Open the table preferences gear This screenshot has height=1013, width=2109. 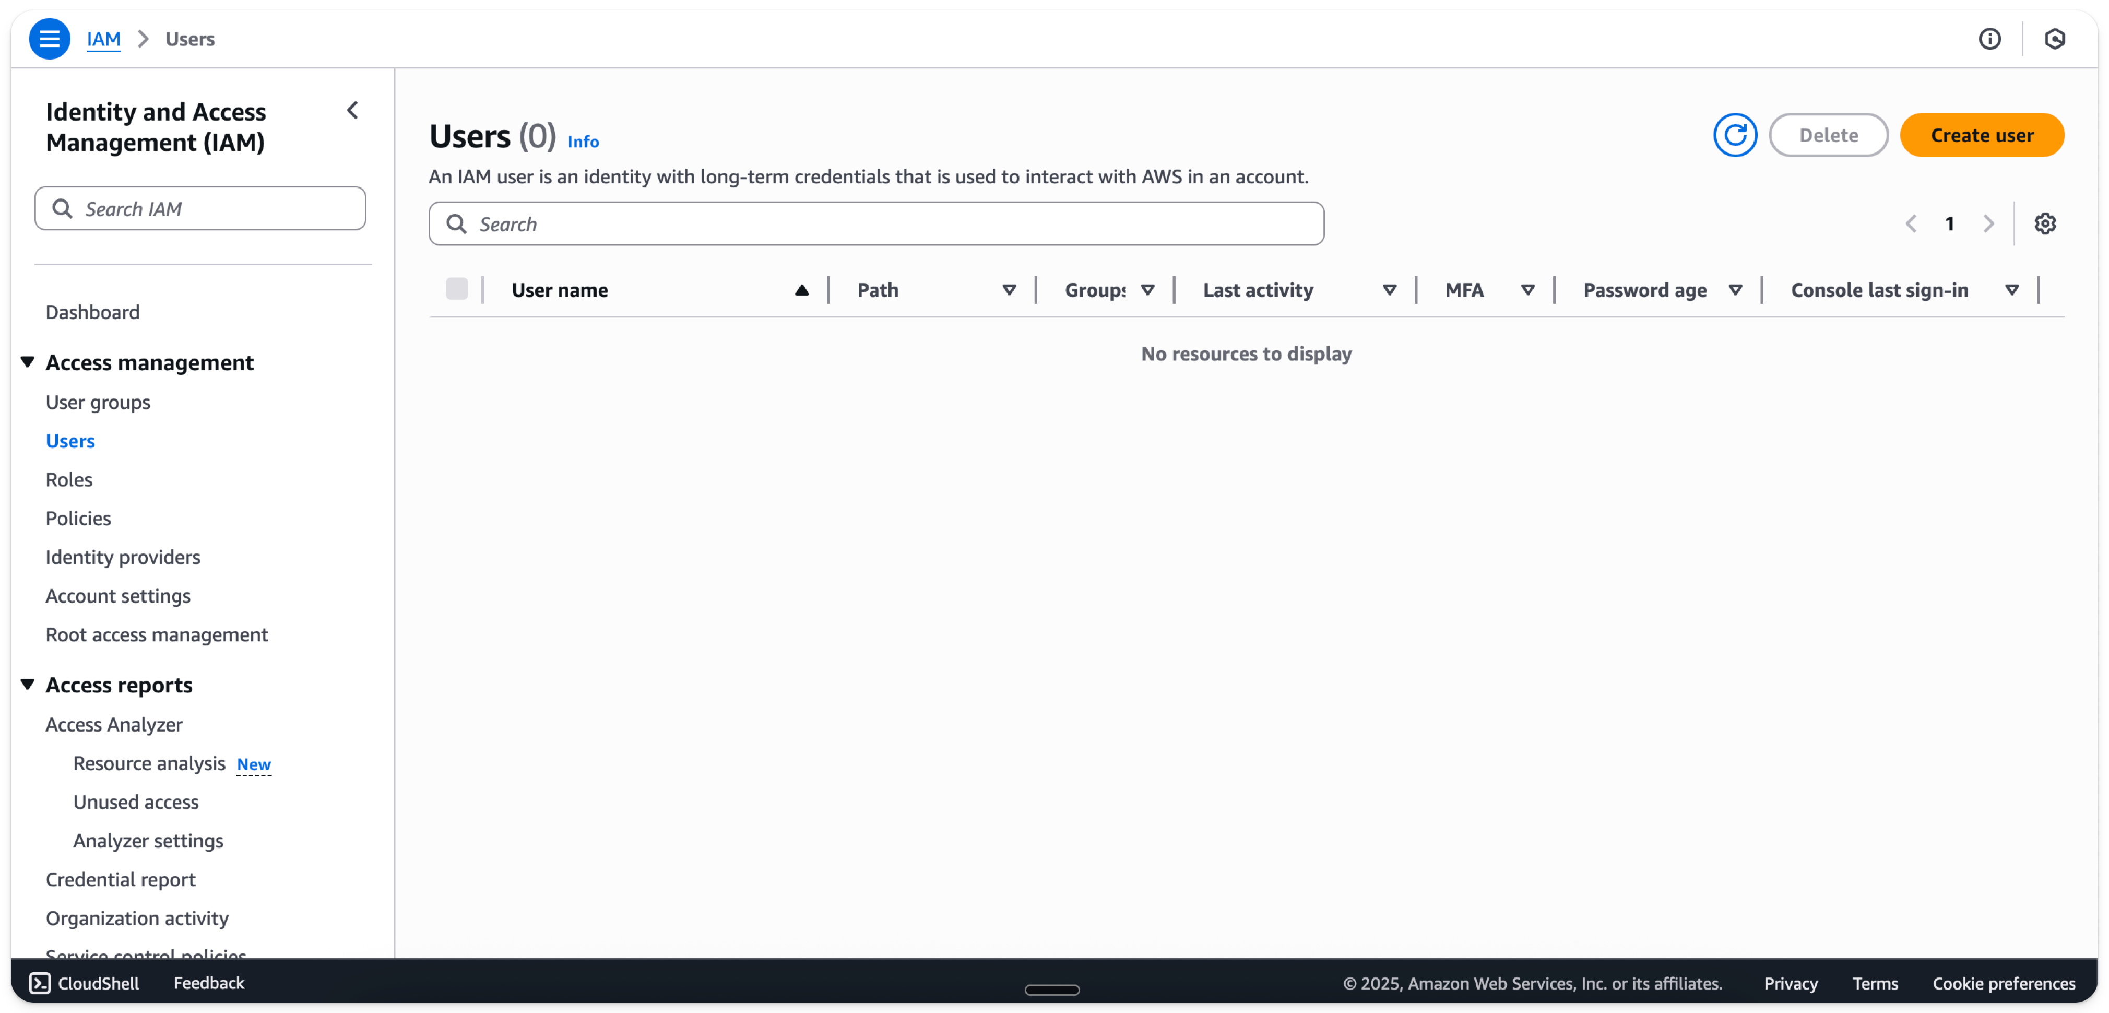pos(2045,223)
